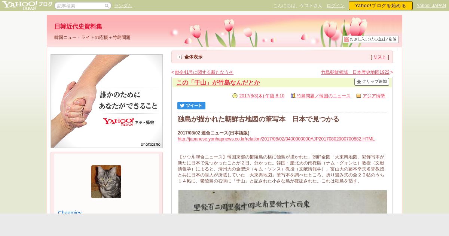The width and height of the screenshot is (449, 236).
Task: Click the heart icon on お気に入り button
Action: pos(346,39)
